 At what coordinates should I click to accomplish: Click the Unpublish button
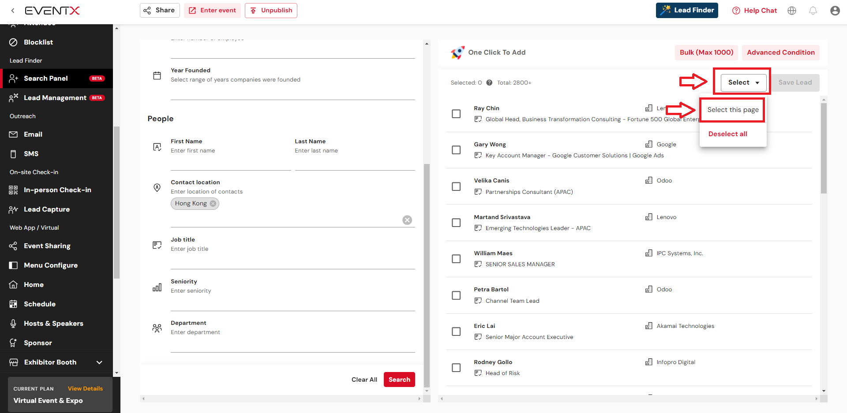(271, 11)
